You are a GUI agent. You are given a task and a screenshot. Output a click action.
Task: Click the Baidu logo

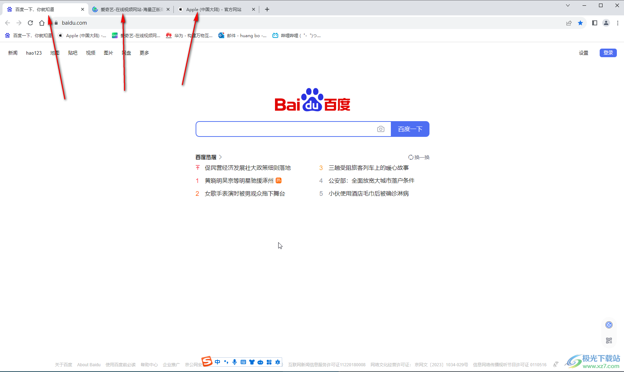tap(313, 100)
